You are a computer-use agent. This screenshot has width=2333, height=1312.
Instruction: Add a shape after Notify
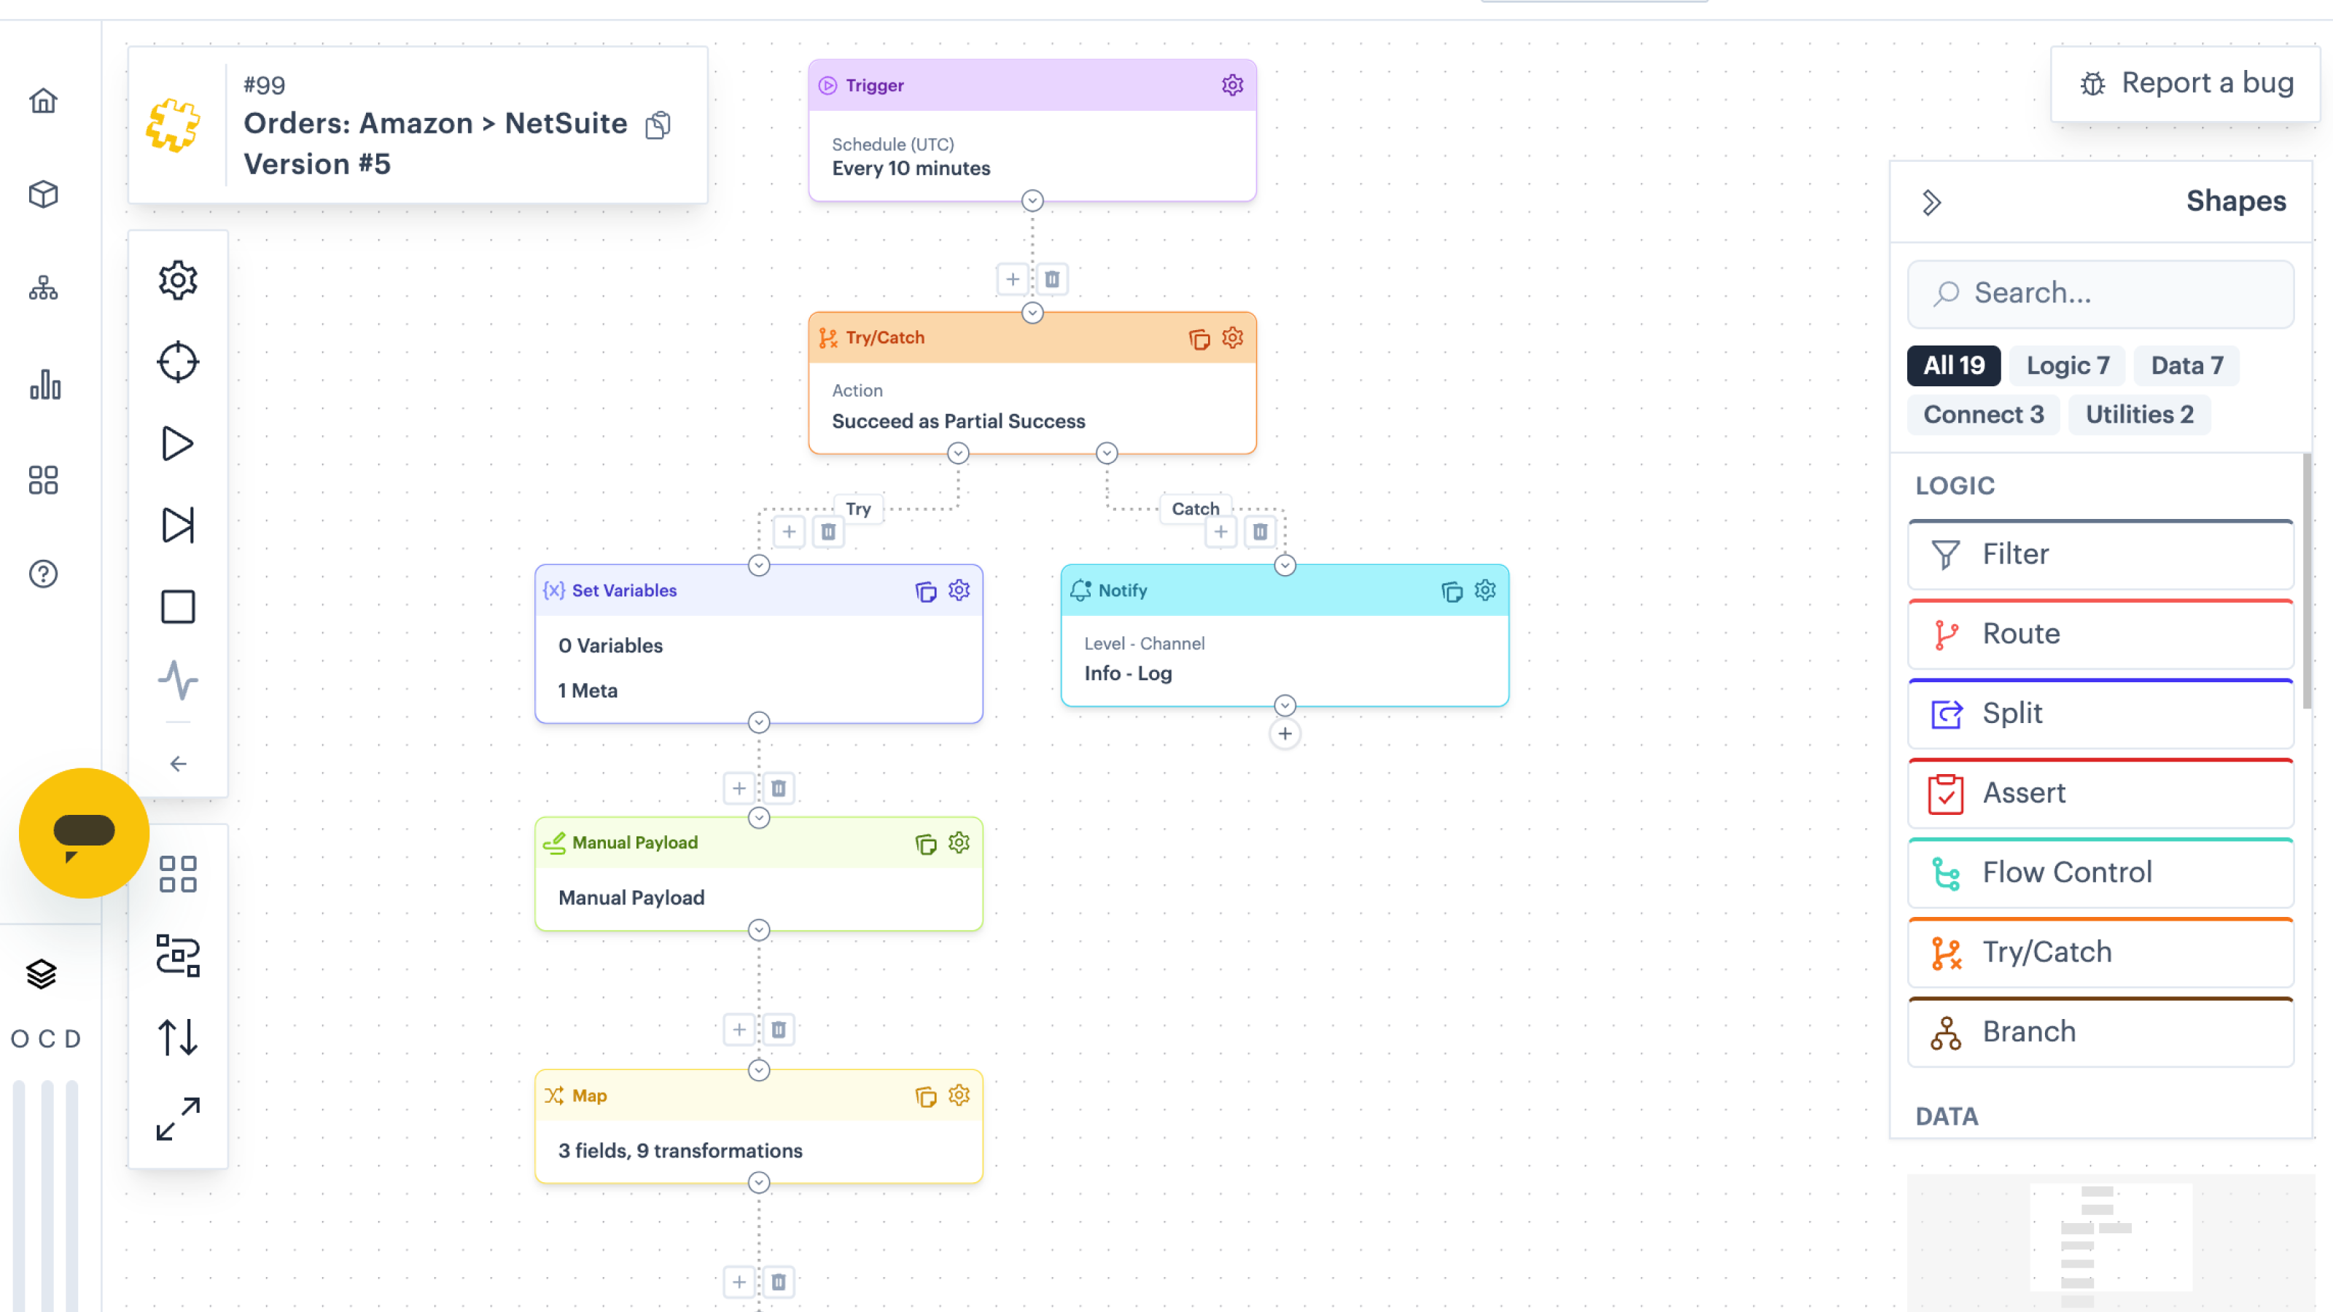1284,733
